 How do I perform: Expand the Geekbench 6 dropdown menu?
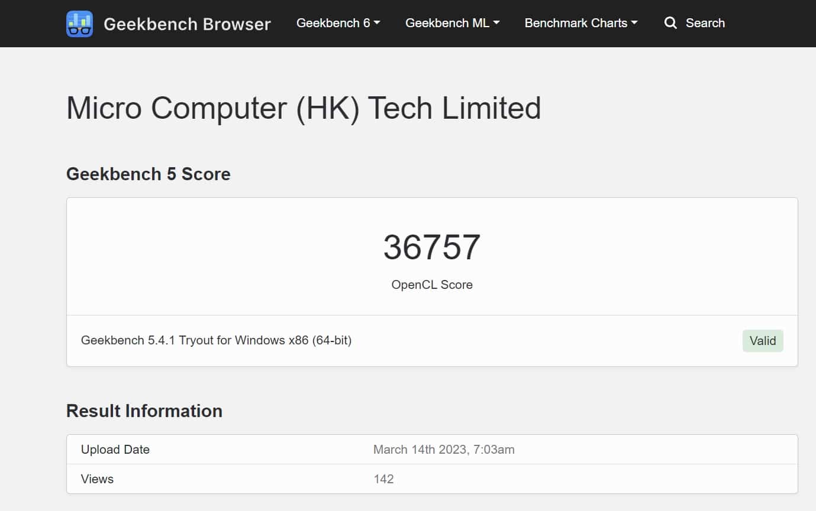point(338,23)
